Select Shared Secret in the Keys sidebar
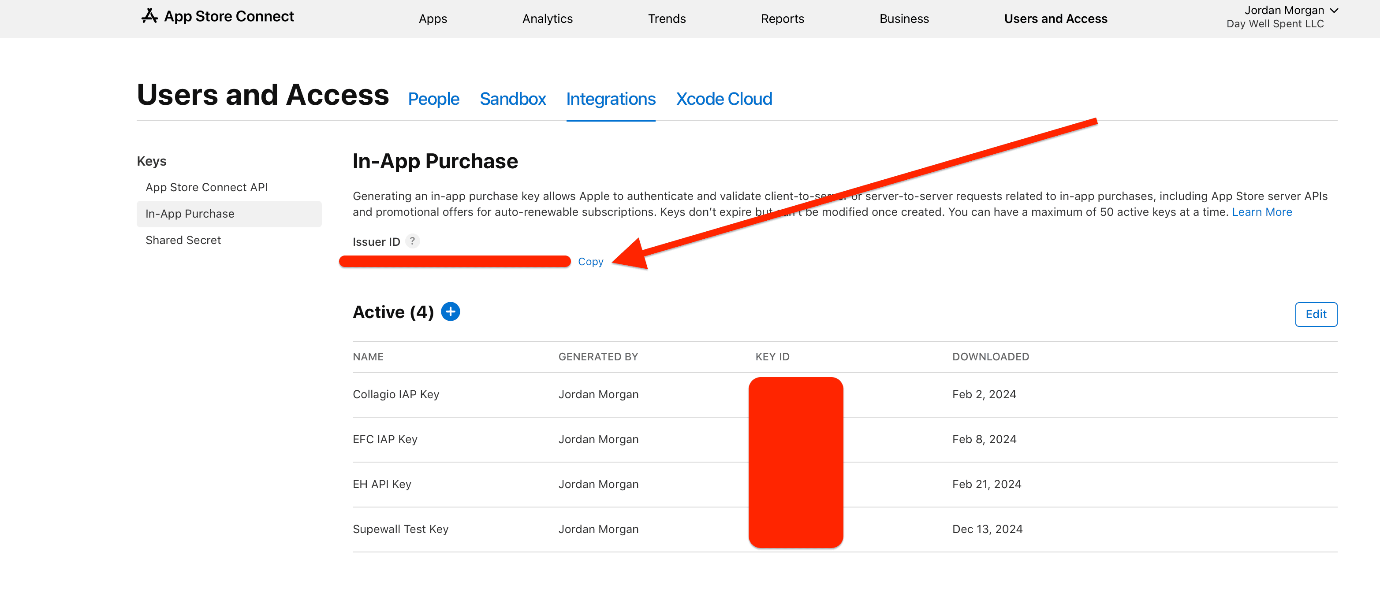The height and width of the screenshot is (600, 1380). [x=183, y=241]
